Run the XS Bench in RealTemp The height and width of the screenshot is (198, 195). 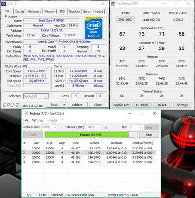point(142,105)
